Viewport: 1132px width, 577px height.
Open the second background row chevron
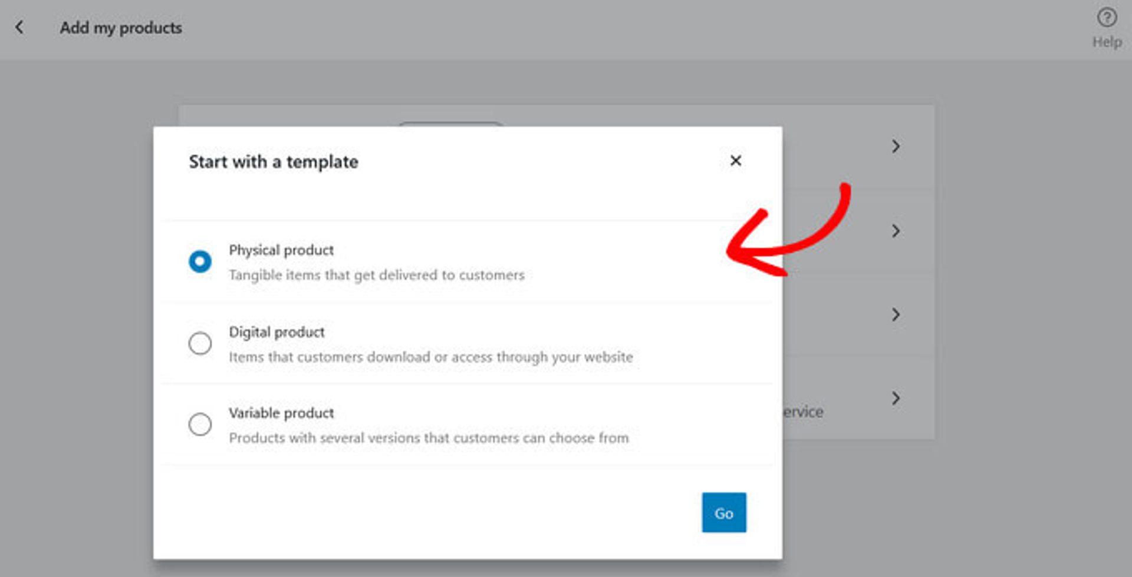pos(895,231)
